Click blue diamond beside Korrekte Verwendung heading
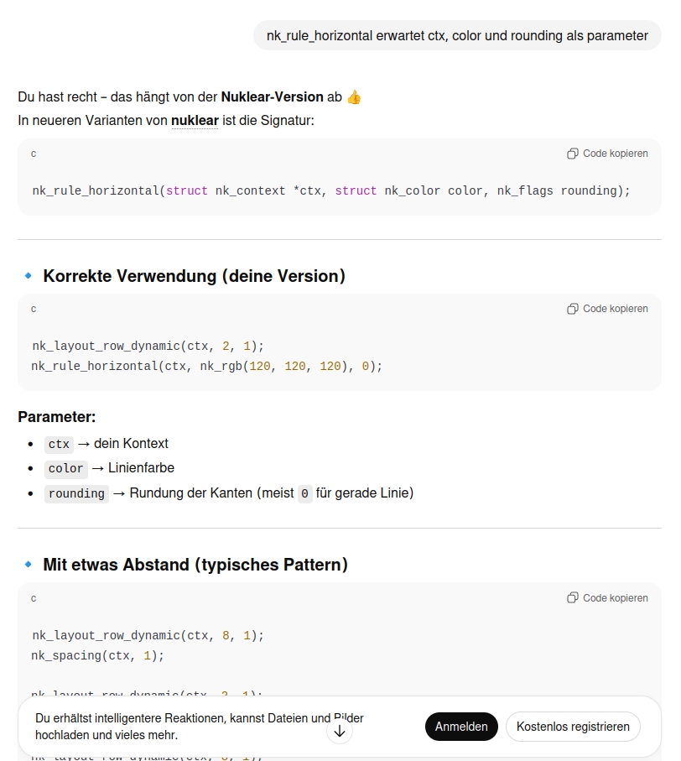Screen dimensions: 681x761 29,276
